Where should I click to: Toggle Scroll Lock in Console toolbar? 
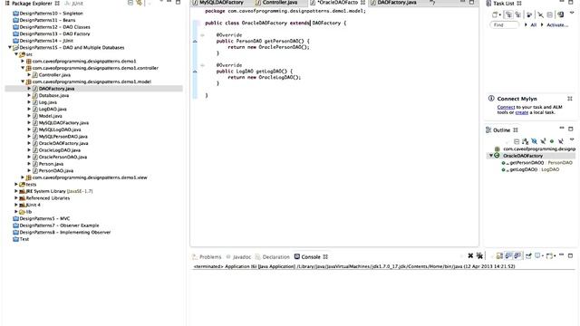pos(499,255)
